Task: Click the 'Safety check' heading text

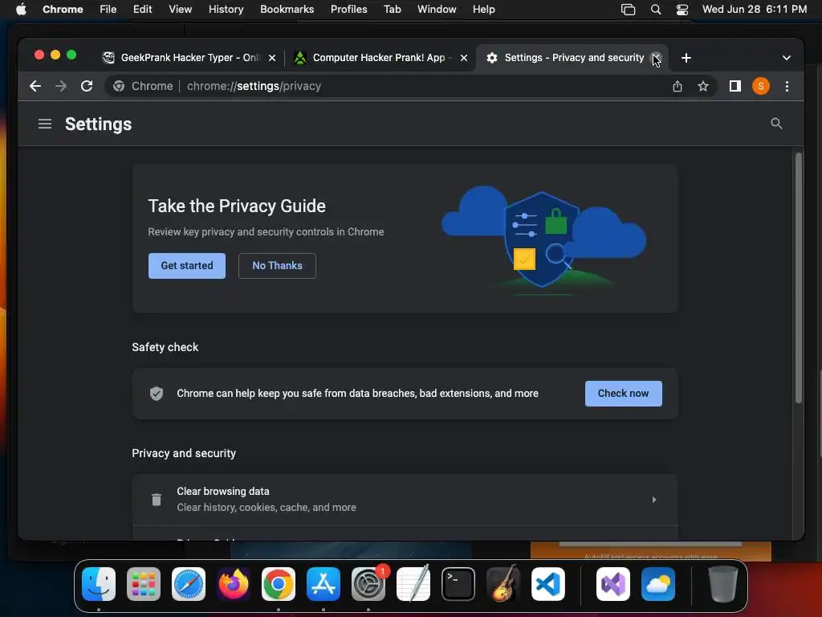Action: pyautogui.click(x=165, y=347)
